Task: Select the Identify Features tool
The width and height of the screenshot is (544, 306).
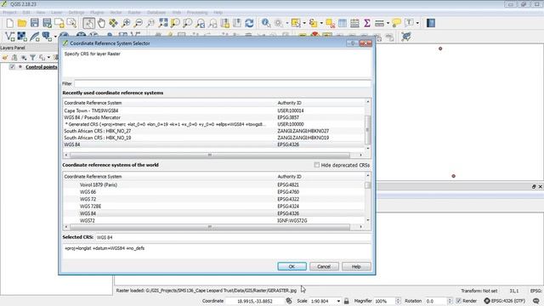Action: [266, 23]
